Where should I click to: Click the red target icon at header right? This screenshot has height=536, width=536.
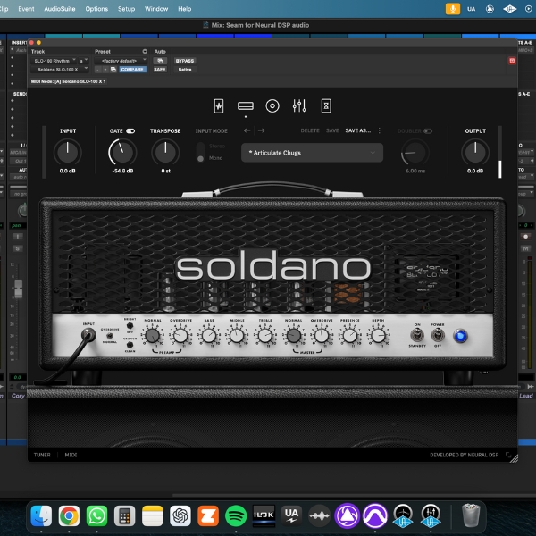tap(512, 61)
